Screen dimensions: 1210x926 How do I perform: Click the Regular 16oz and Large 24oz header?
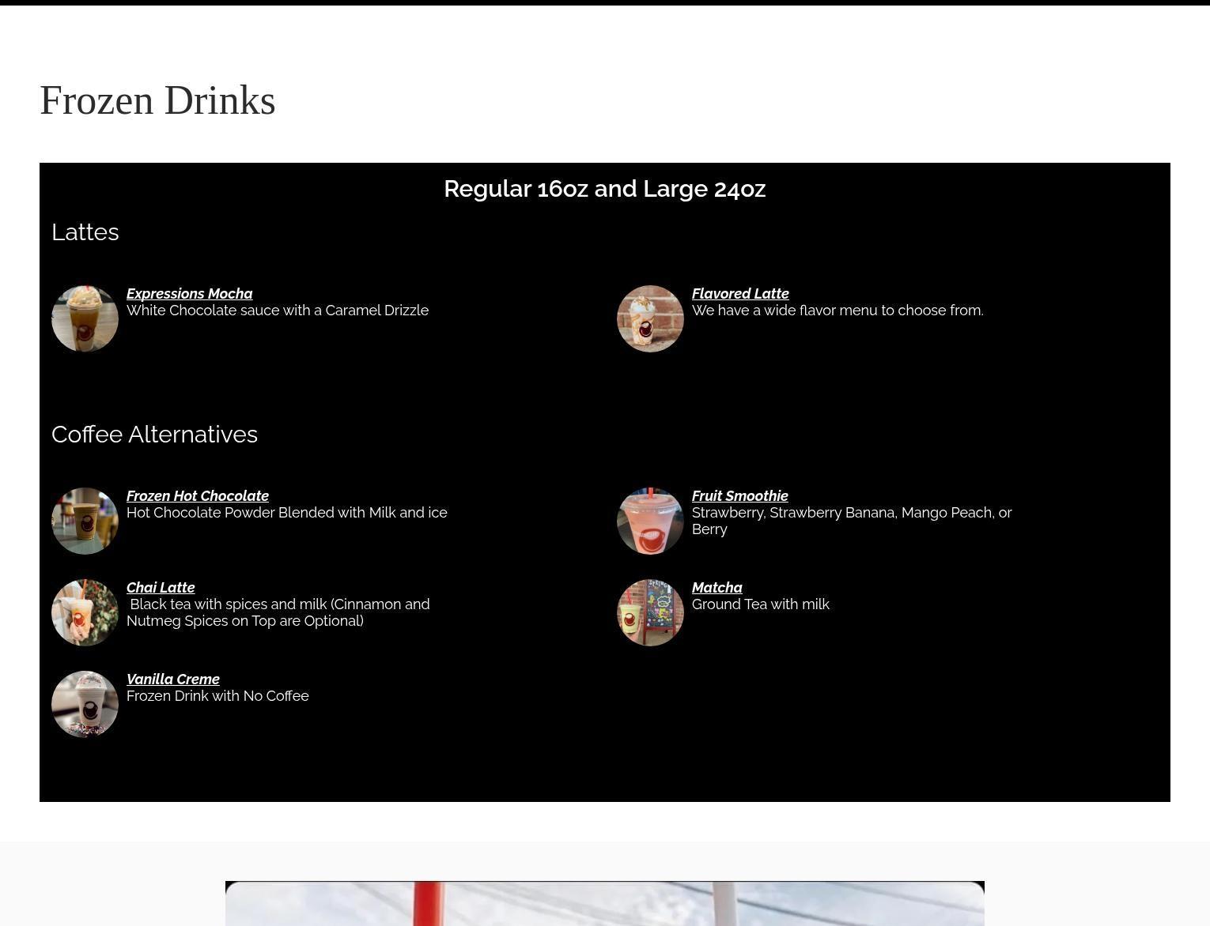pos(604,189)
